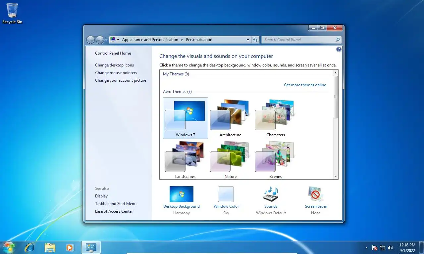
Task: Click Get more themes online
Action: (x=305, y=85)
